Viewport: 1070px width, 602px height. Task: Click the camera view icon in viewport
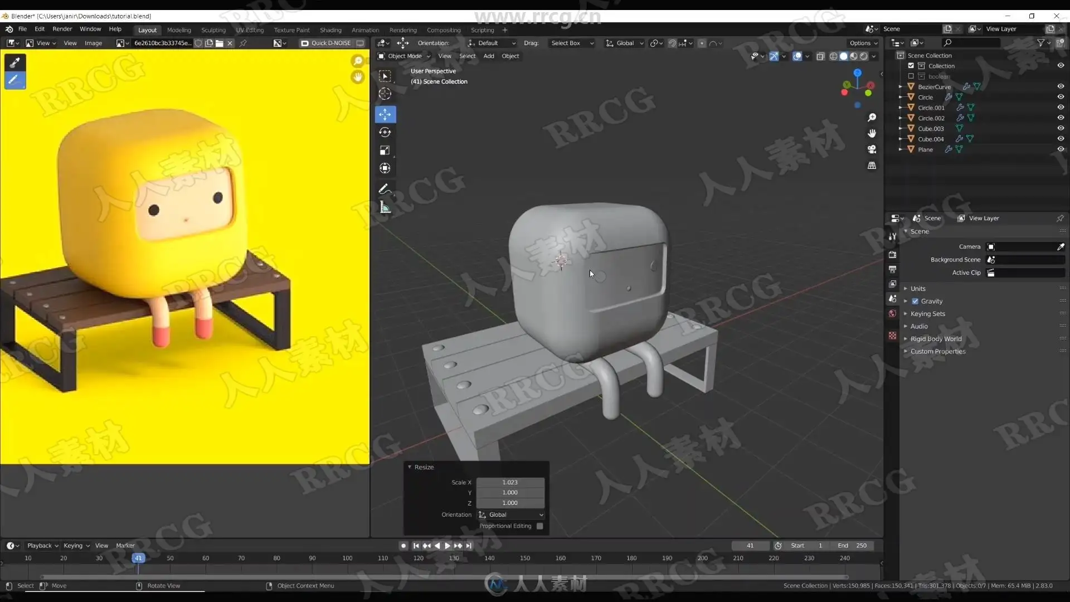pos(872,149)
